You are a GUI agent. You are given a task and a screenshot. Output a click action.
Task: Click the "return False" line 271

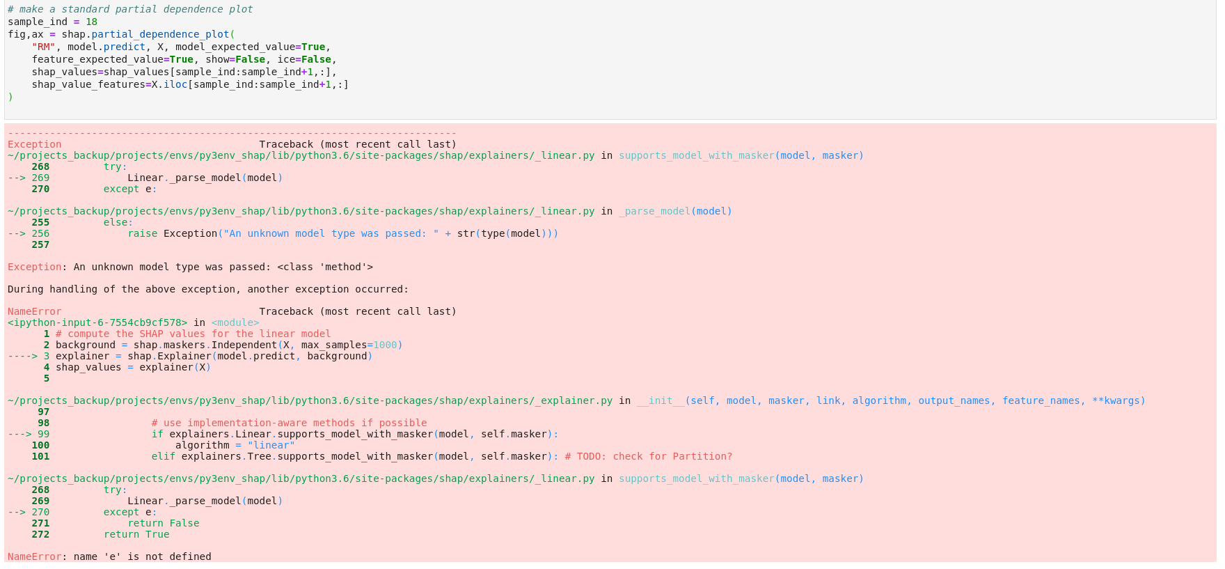tap(164, 523)
